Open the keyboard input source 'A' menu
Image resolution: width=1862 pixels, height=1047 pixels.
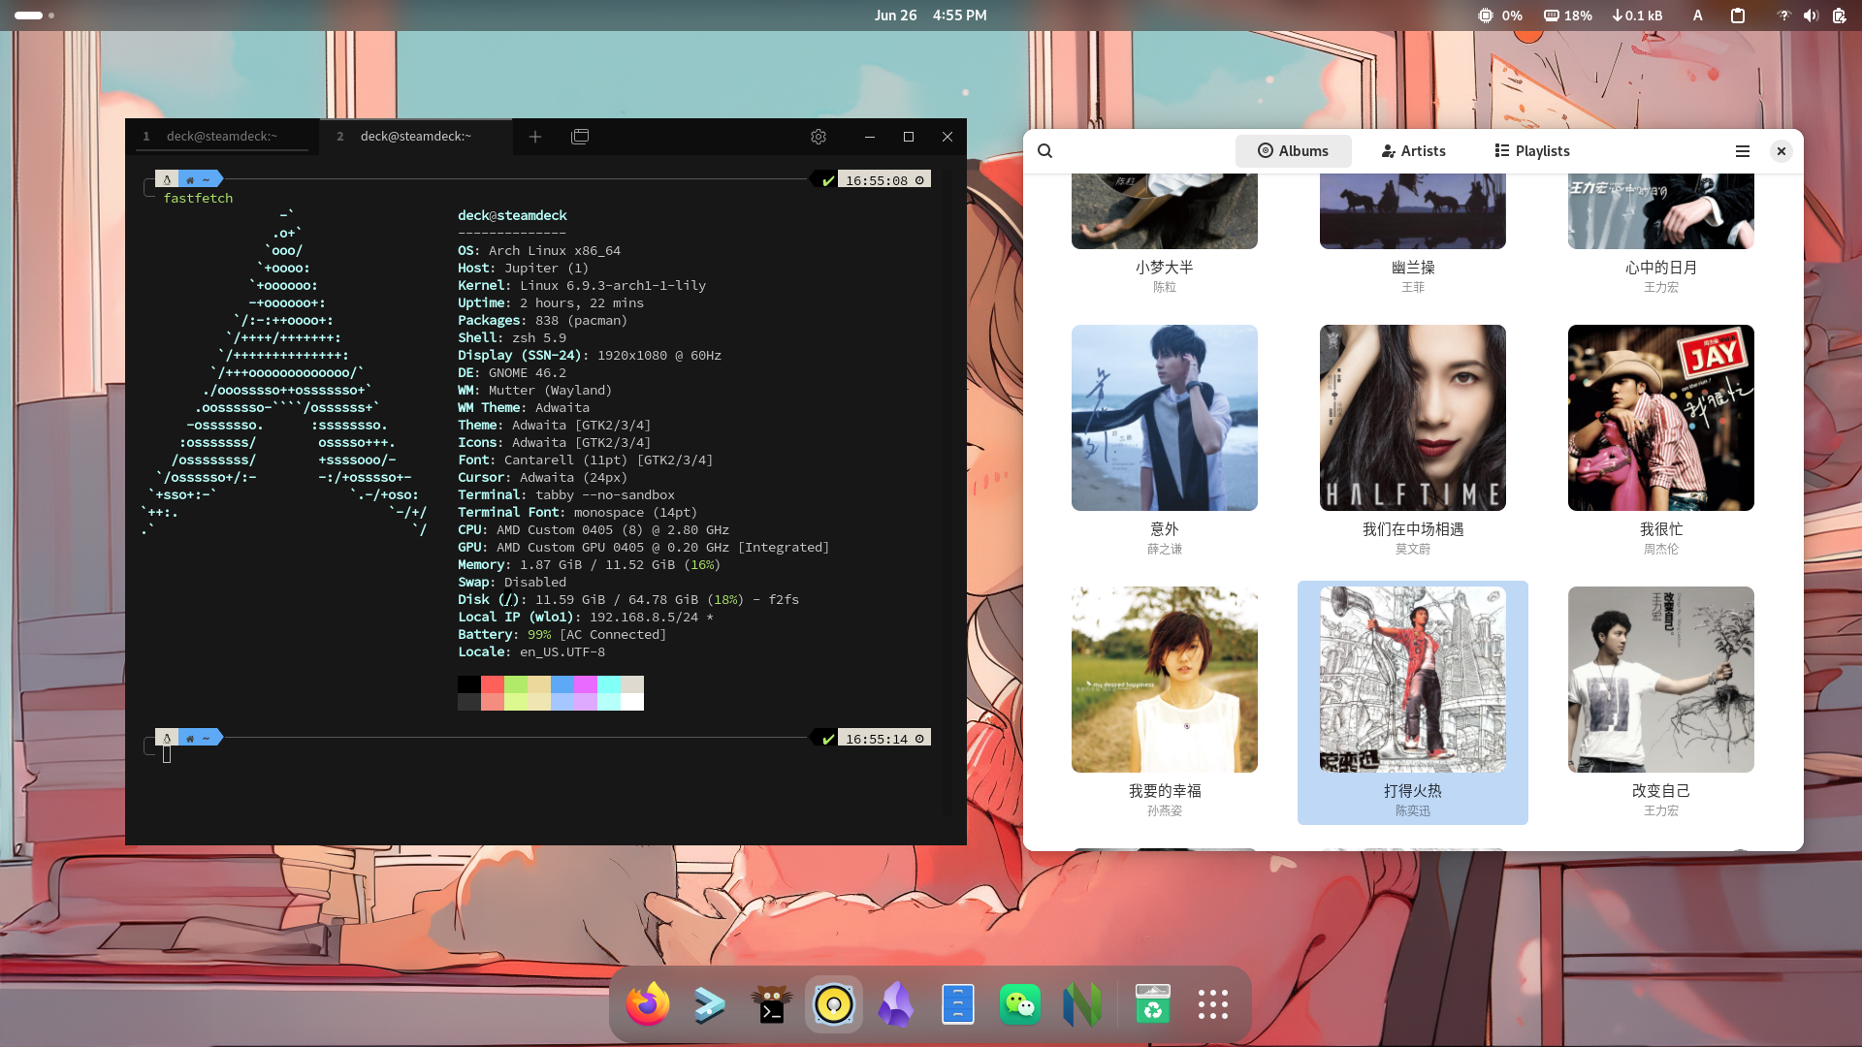point(1697,16)
